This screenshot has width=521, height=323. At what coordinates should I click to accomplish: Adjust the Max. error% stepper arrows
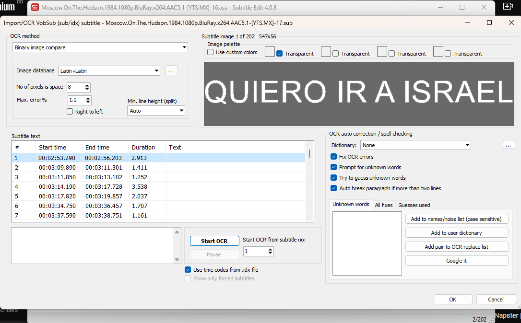coord(88,100)
